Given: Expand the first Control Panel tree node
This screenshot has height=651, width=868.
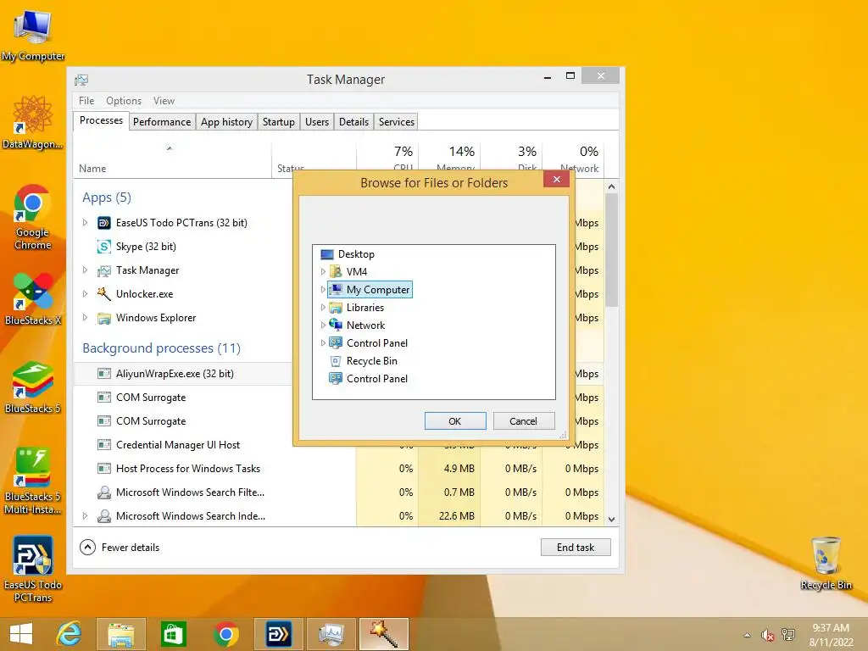Looking at the screenshot, I should point(323,343).
